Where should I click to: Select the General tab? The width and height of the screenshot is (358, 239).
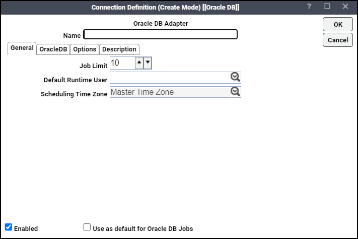pos(22,48)
